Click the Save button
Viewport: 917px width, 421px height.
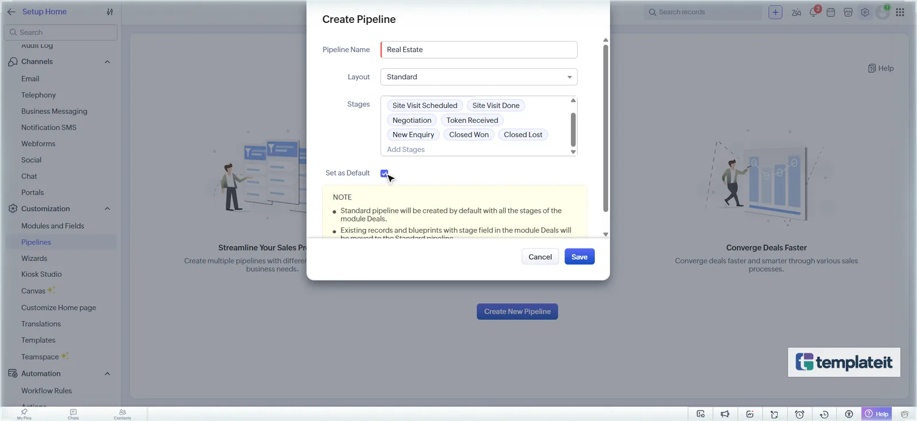pos(579,257)
